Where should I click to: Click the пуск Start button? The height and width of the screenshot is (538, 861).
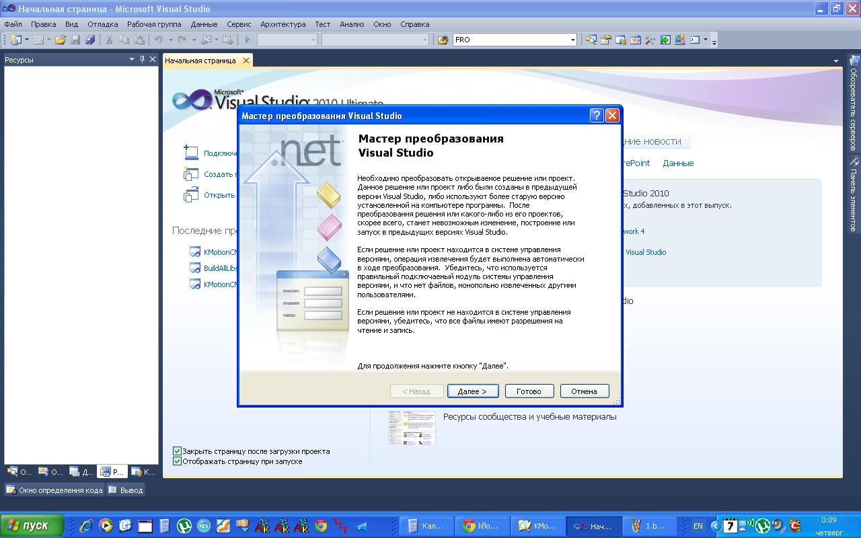tap(32, 526)
